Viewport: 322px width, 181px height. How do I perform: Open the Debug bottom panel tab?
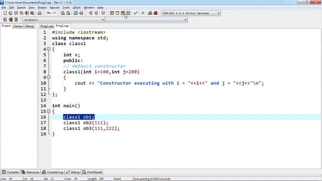click(x=73, y=172)
